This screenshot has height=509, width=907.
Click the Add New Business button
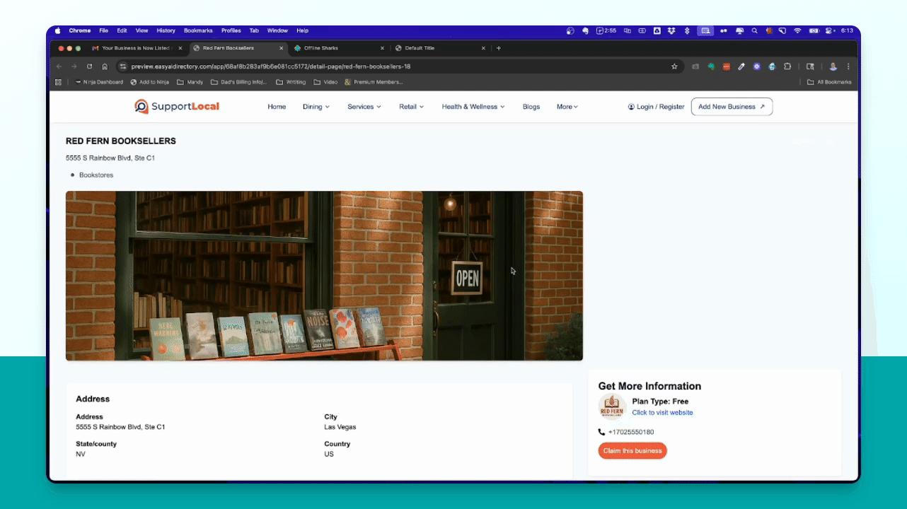point(732,107)
